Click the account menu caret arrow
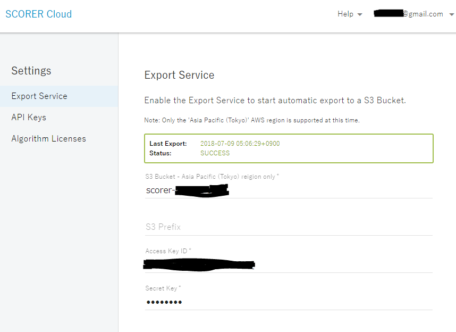 452,14
